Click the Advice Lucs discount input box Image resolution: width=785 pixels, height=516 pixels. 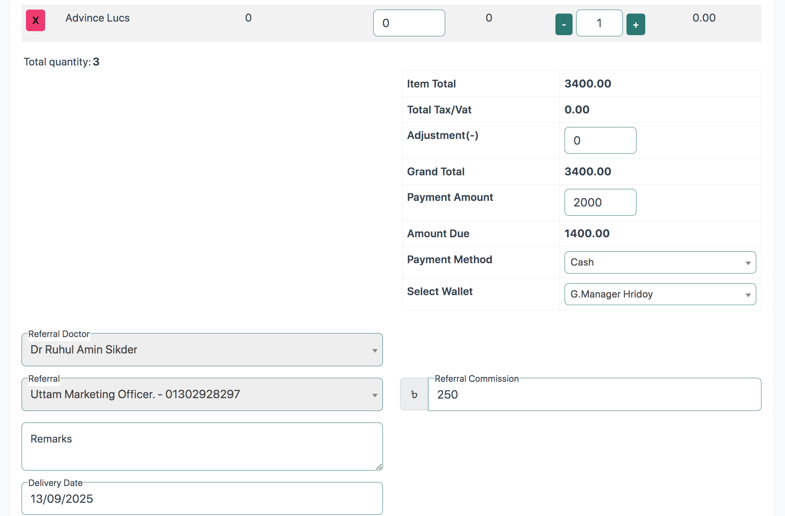(409, 23)
